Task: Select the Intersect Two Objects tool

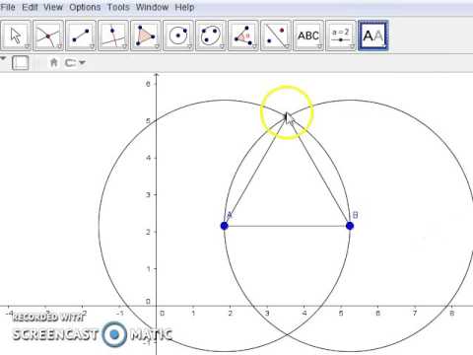Action: [x=48, y=35]
